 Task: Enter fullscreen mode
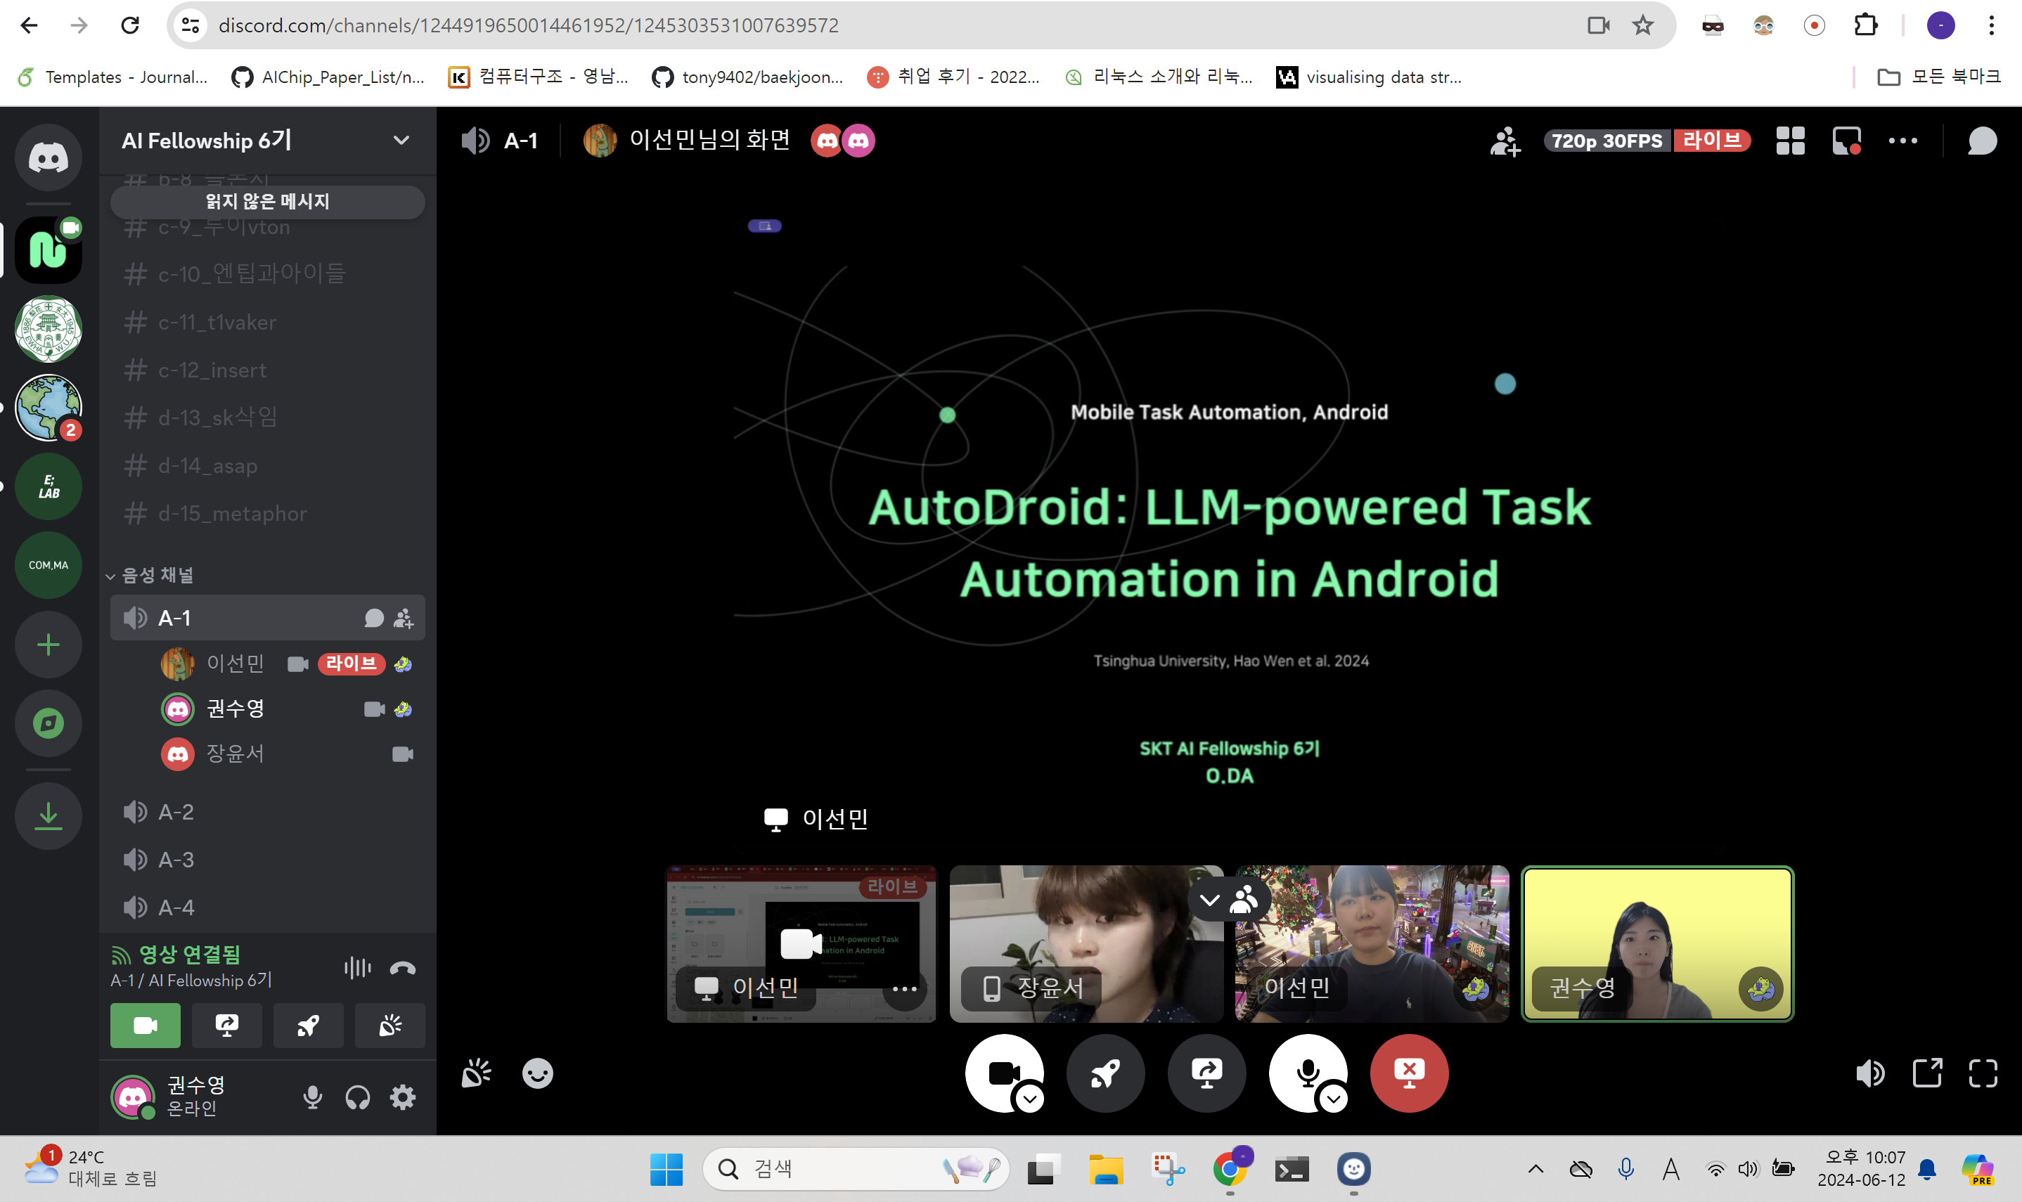click(1983, 1074)
